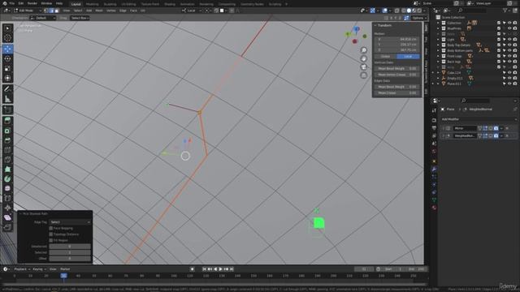Expand the Front Legs collection

[x=438, y=56]
